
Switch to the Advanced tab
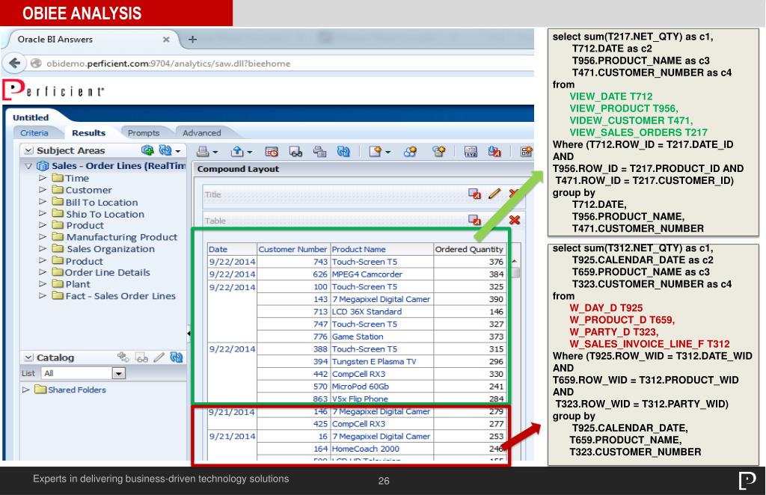202,133
